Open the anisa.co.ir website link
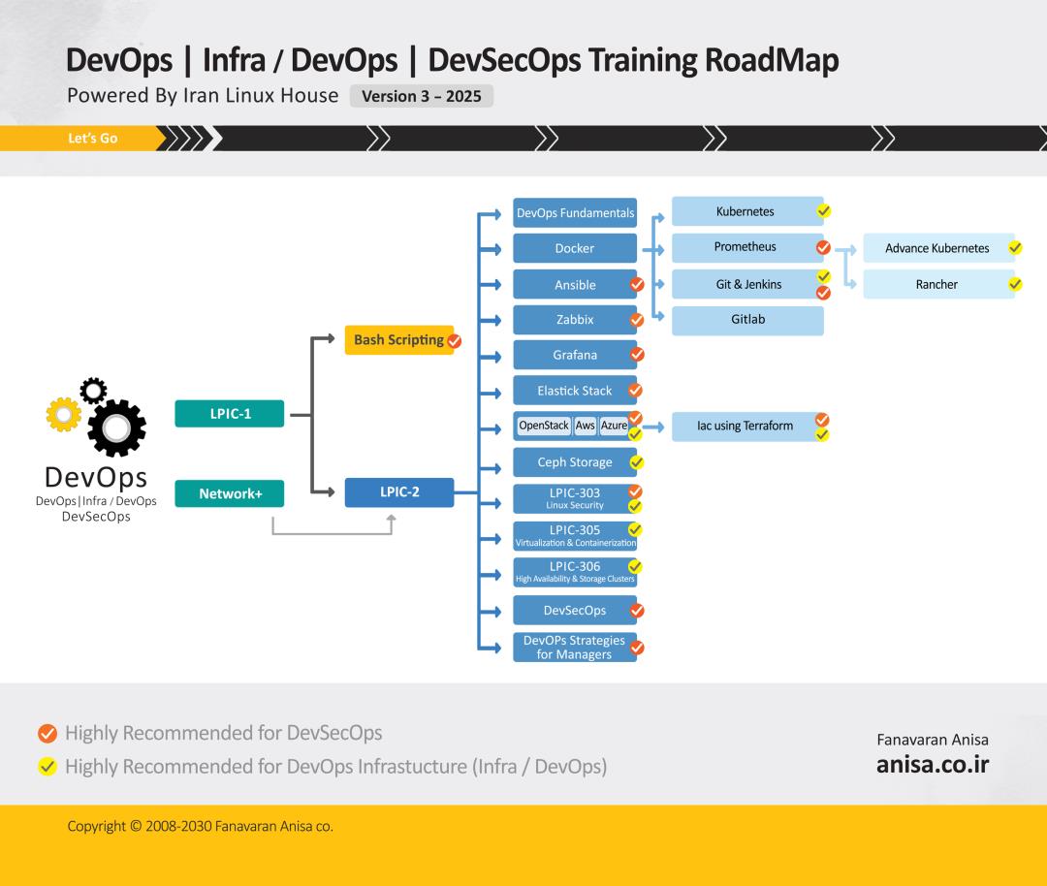The image size is (1047, 886). click(932, 764)
